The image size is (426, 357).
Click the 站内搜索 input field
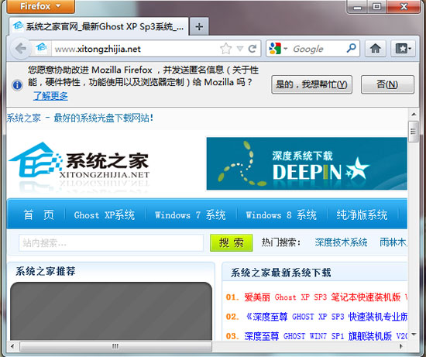(111, 242)
